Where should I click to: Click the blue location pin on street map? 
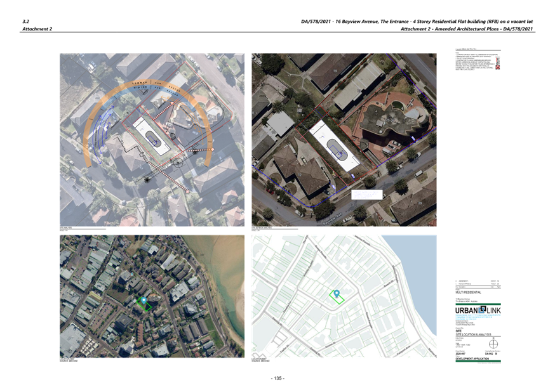pyautogui.click(x=337, y=293)
